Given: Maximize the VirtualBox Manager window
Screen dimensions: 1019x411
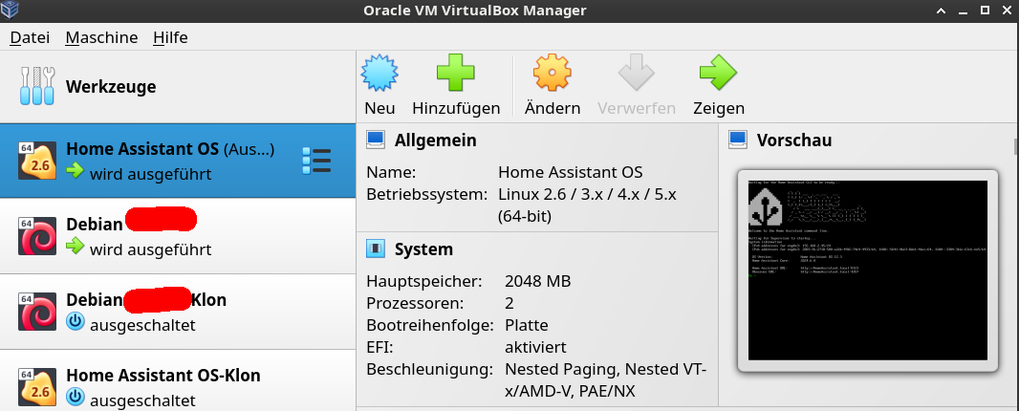Looking at the screenshot, I should pos(986,10).
